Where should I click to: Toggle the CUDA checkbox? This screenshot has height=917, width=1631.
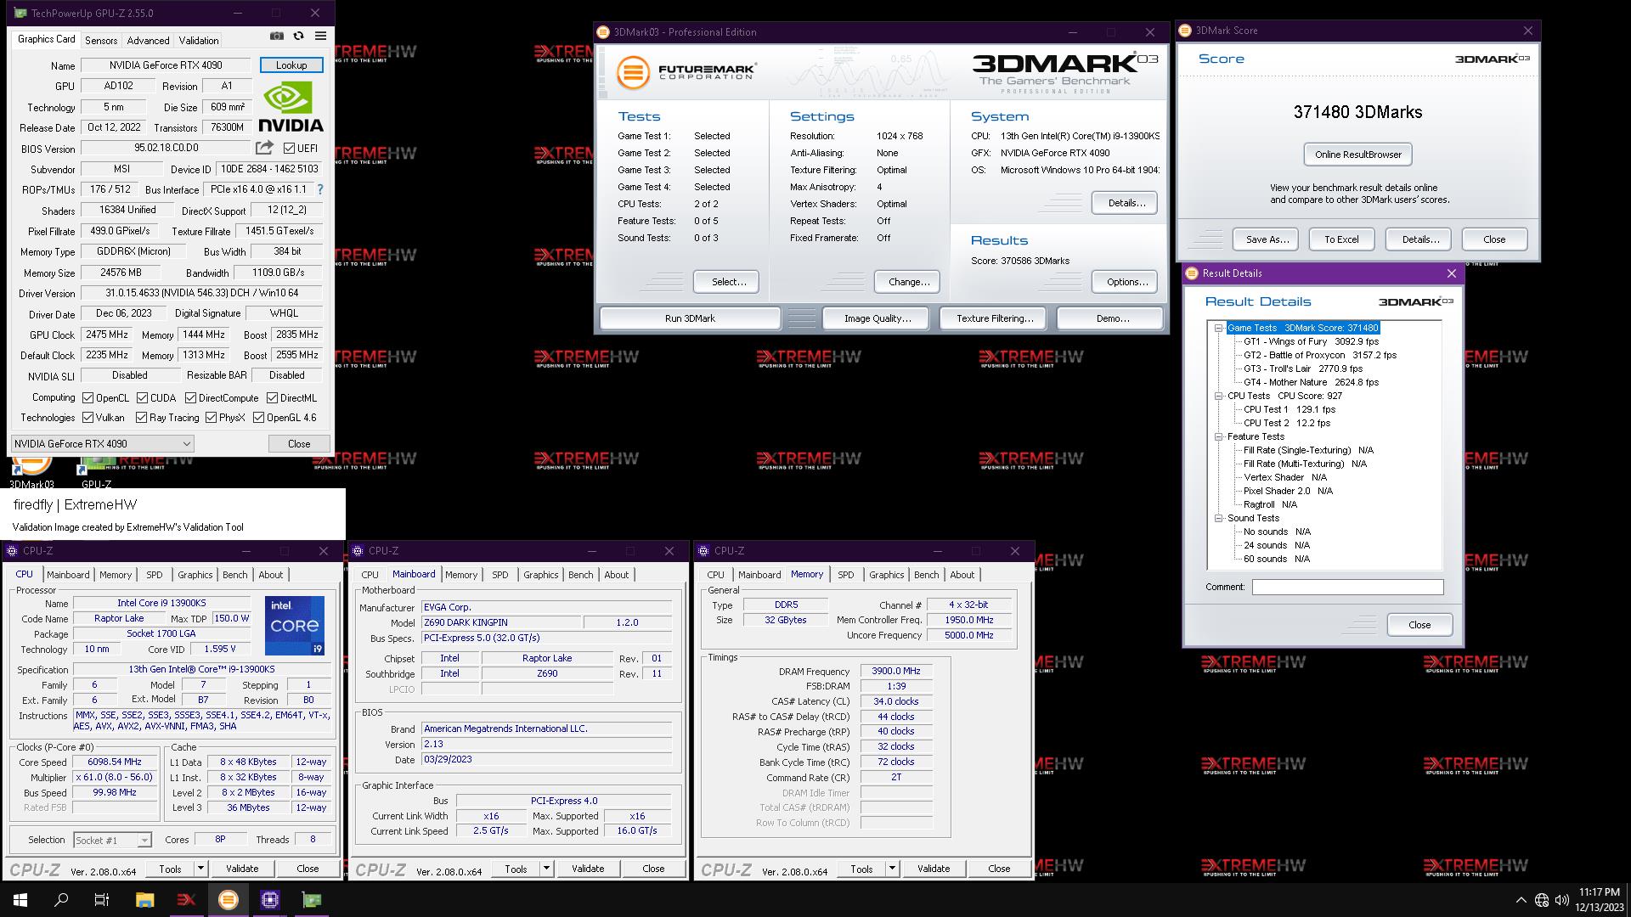[x=142, y=398]
